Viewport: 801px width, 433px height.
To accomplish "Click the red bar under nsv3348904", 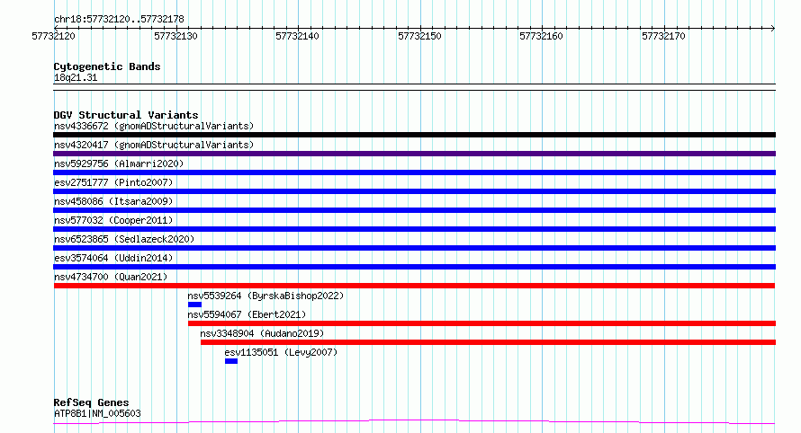I will (x=489, y=342).
